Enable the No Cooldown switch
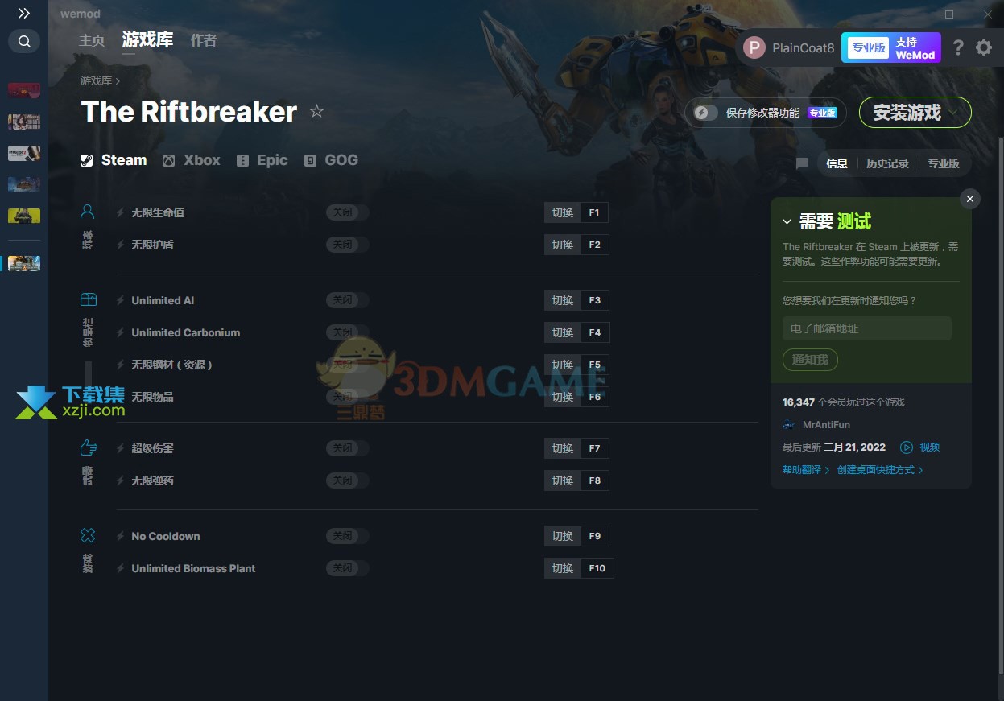This screenshot has height=701, width=1004. click(347, 536)
